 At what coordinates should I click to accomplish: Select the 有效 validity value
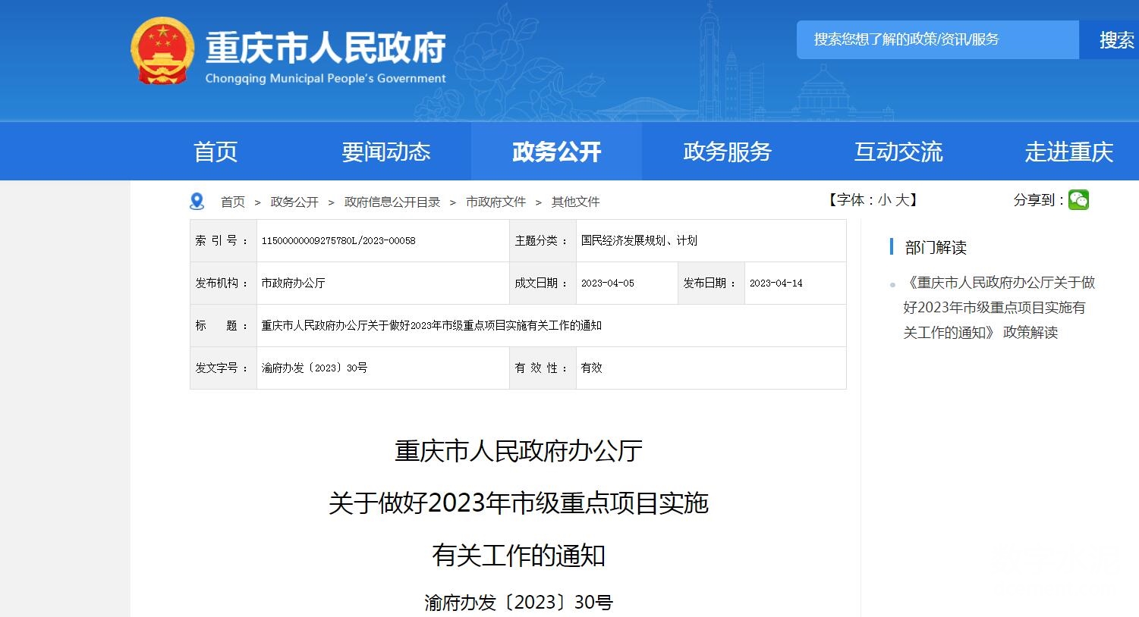591,368
